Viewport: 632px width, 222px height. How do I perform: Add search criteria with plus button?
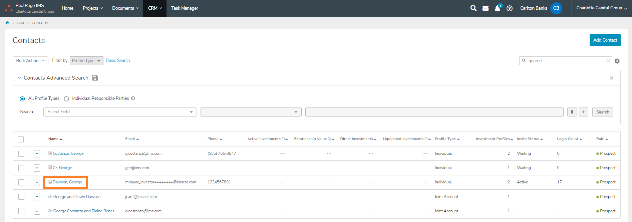(x=583, y=112)
